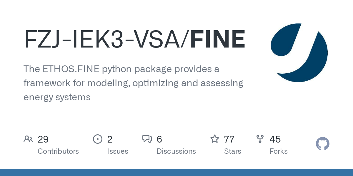Click the GitHub Octocat logo
Viewport: 353px width, 176px height.
(322, 144)
